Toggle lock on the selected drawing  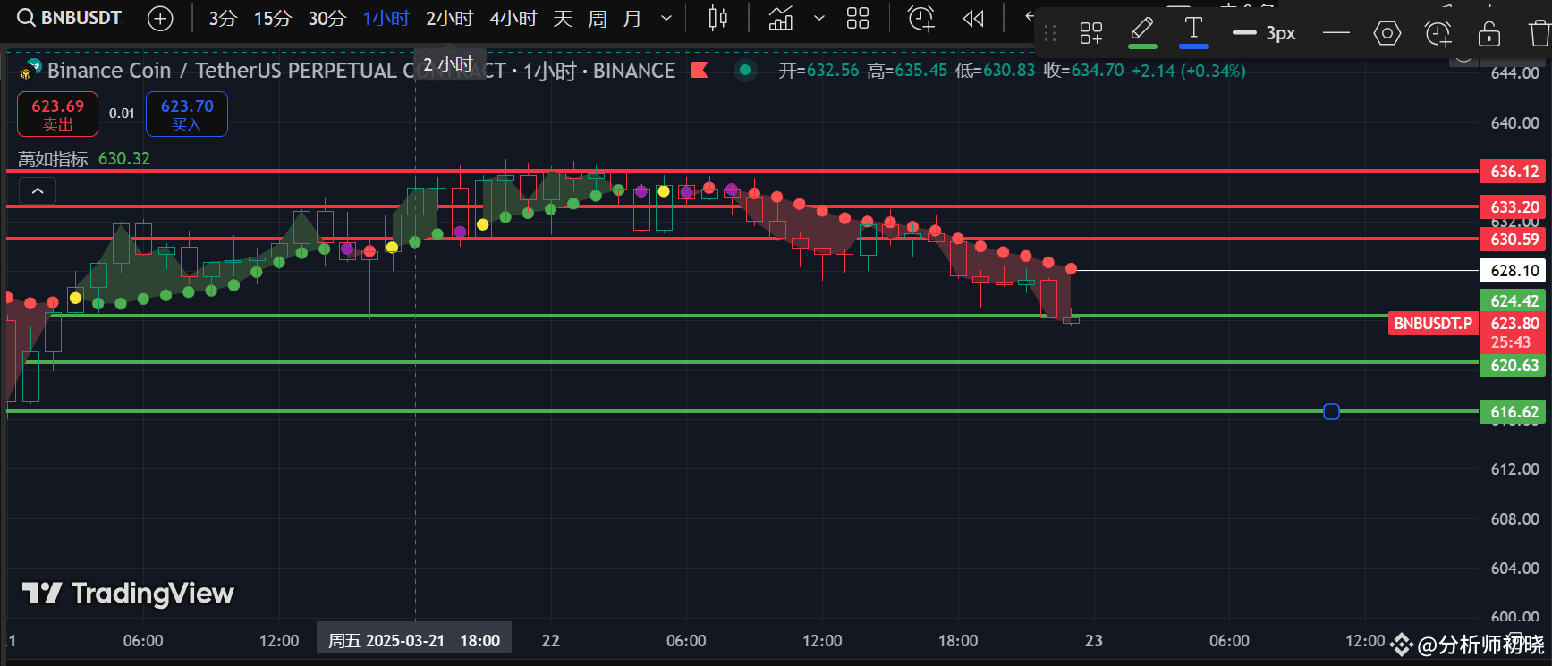1489,34
